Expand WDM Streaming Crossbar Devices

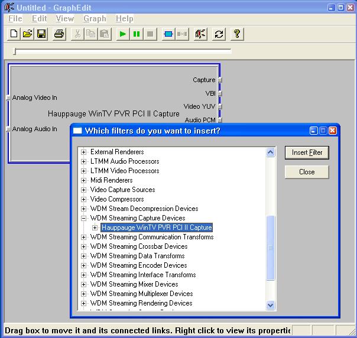pos(83,247)
